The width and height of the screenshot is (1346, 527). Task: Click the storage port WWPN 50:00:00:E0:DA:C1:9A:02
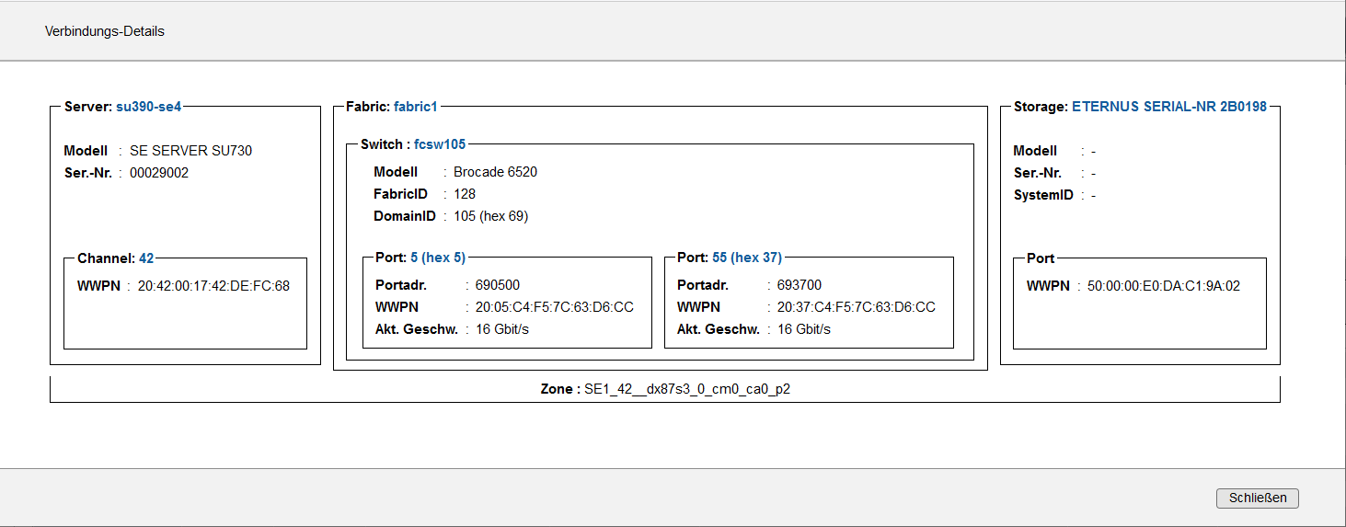point(1163,286)
